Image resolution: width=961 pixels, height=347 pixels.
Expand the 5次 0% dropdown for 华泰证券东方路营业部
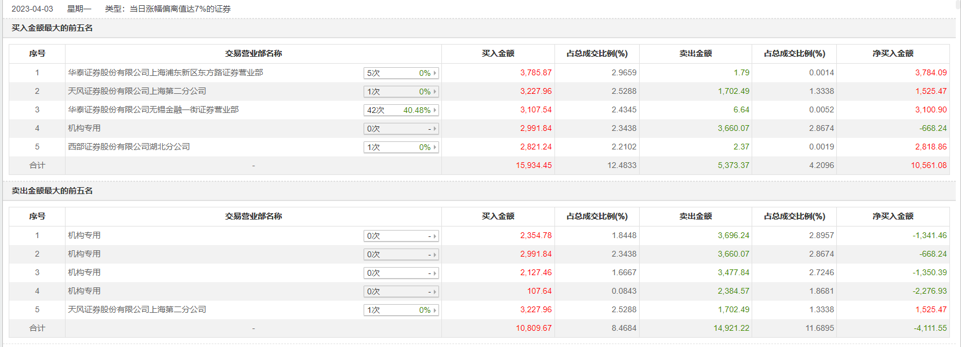click(x=434, y=73)
